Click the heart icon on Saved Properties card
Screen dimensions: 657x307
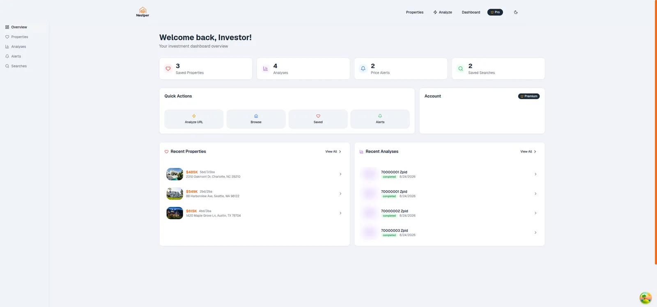click(168, 68)
